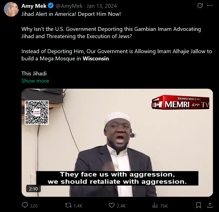Open the share upload icon
This screenshot has height=212, width=219.
pos(210,205)
